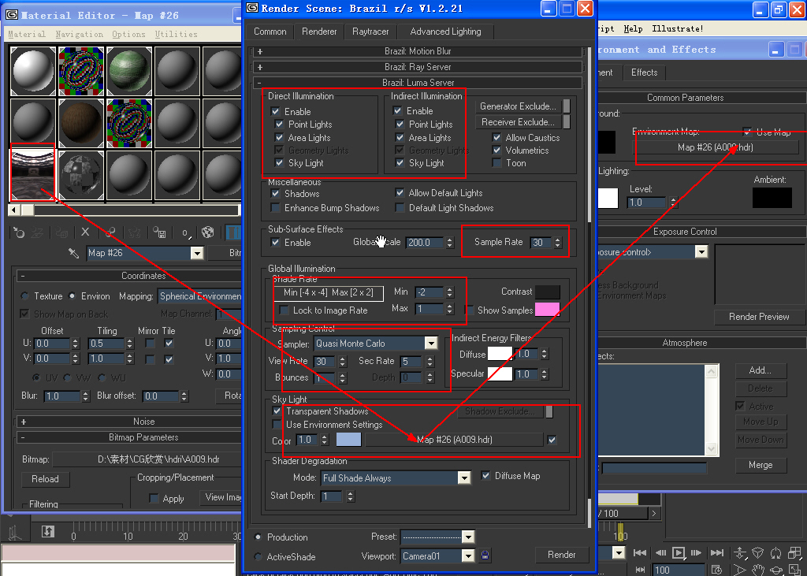
Task: Open the Map #26 name dropdown
Action: (196, 253)
